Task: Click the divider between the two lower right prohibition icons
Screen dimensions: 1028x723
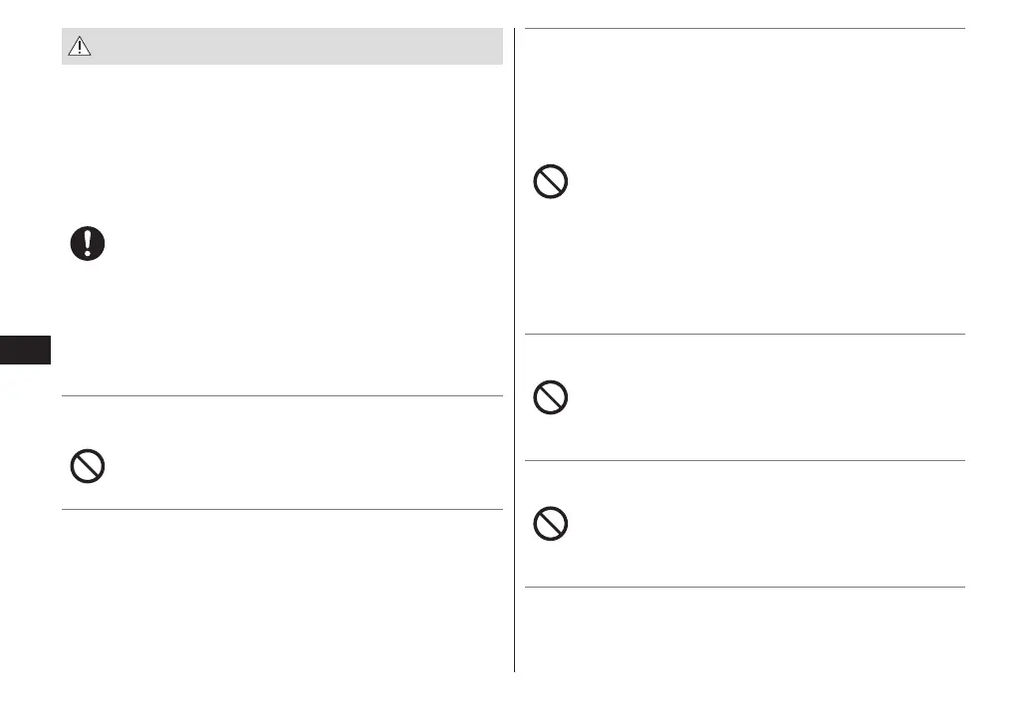Action: [x=744, y=460]
